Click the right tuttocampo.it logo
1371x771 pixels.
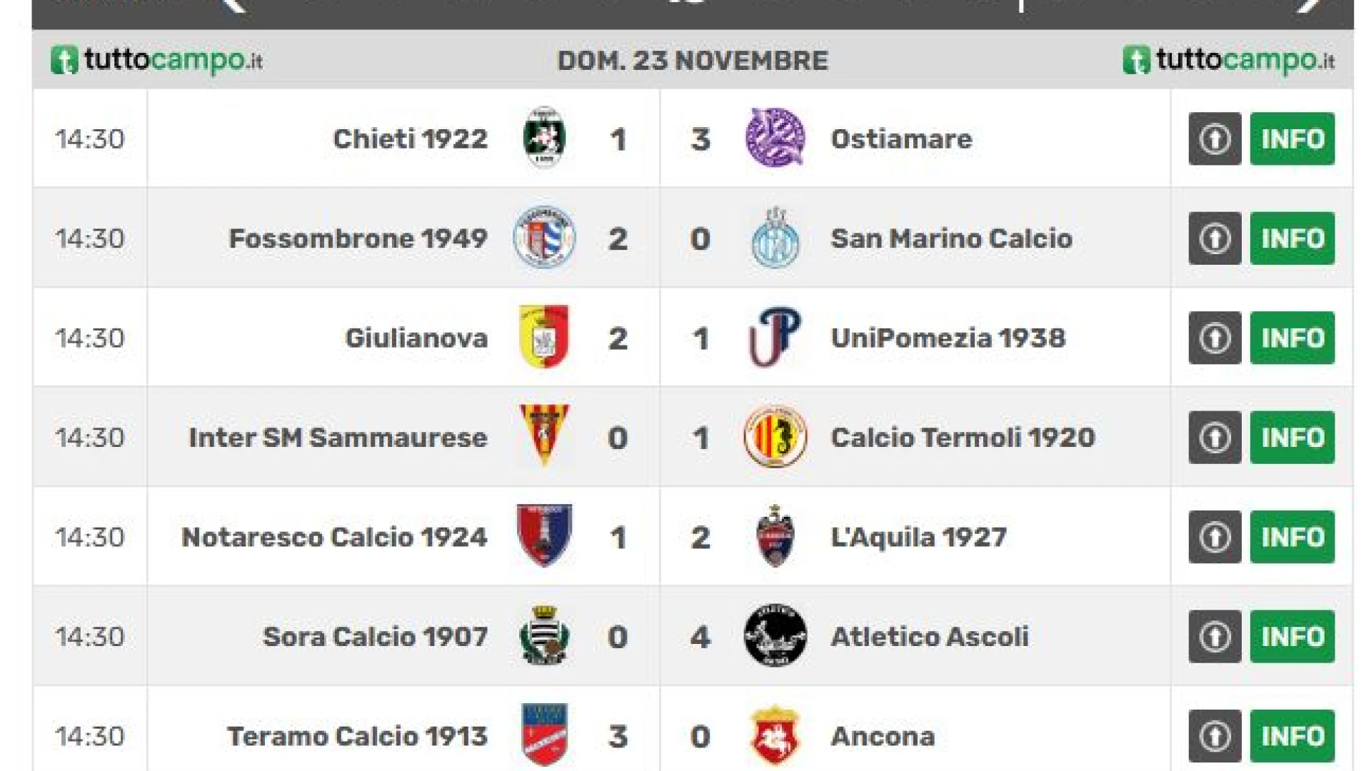pos(1228,60)
